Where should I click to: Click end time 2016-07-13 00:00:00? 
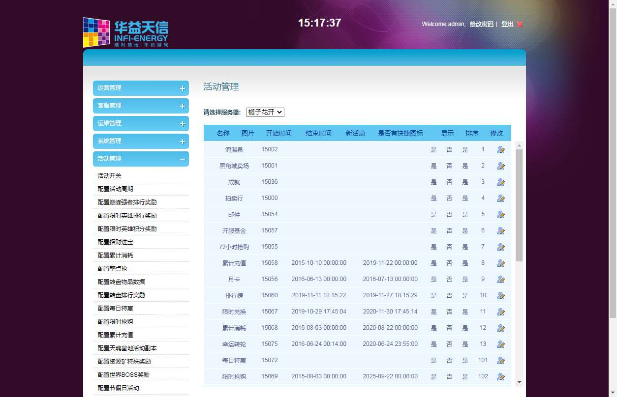coord(390,279)
